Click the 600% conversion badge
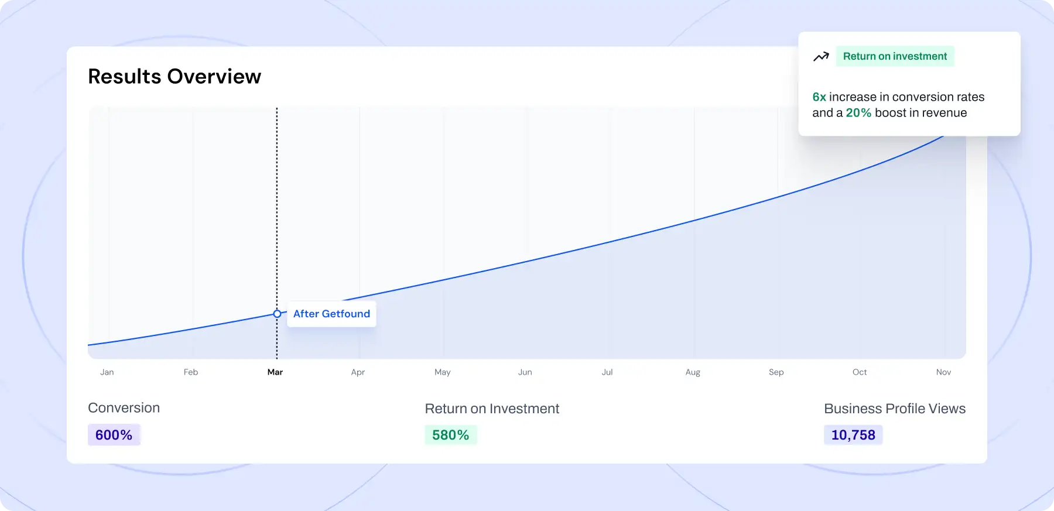 [114, 435]
